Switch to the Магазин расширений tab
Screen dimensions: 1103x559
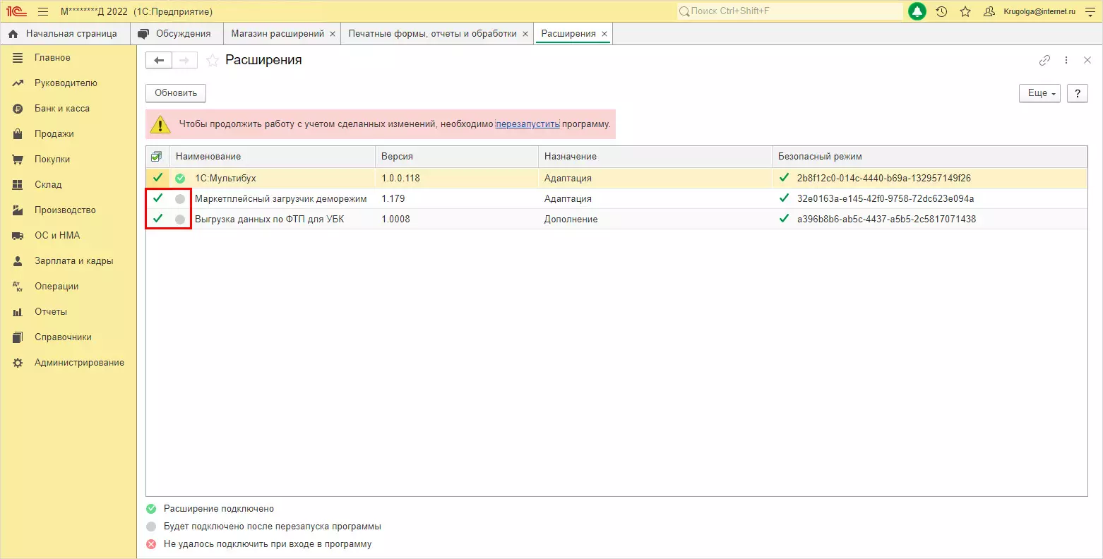click(x=278, y=33)
